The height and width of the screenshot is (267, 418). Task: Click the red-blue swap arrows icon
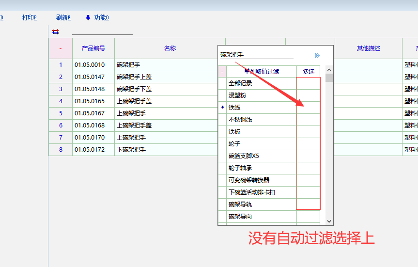tap(55, 32)
